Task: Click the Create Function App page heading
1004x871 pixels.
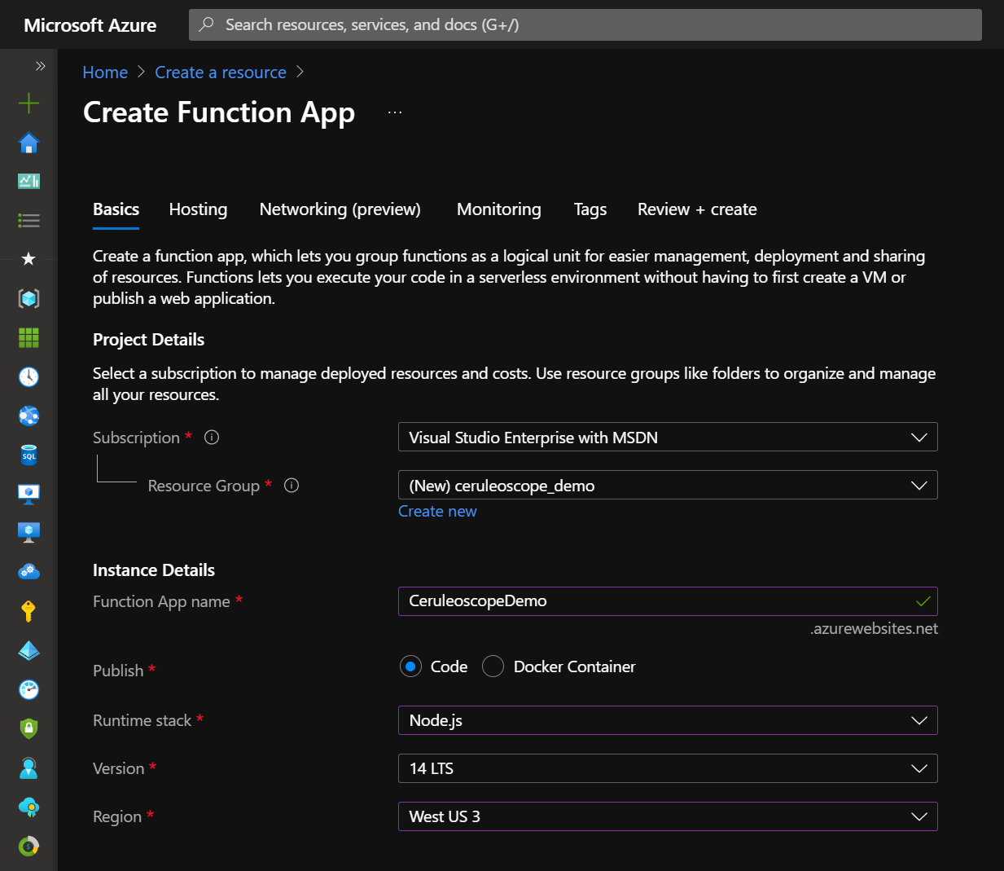Action: (x=219, y=112)
